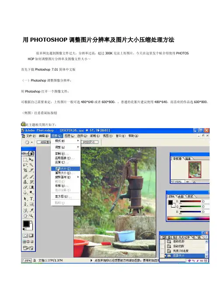217x308 pixels.
Task: Select the Rectangular Marquee tool
Action: (x=25, y=160)
